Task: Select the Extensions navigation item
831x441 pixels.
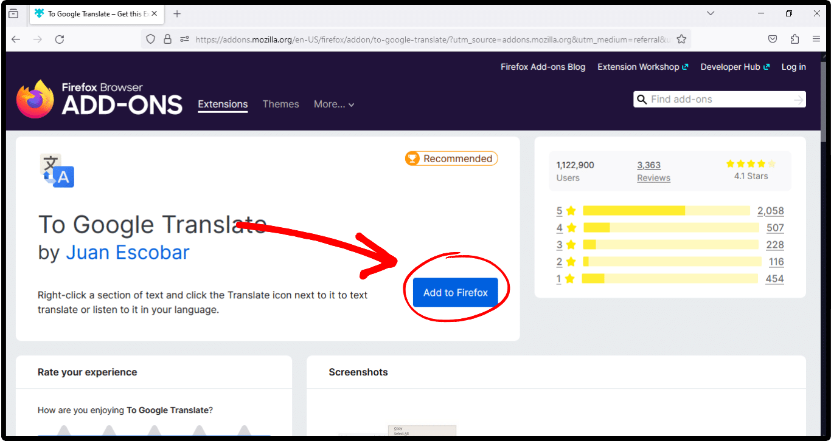Action: tap(223, 104)
